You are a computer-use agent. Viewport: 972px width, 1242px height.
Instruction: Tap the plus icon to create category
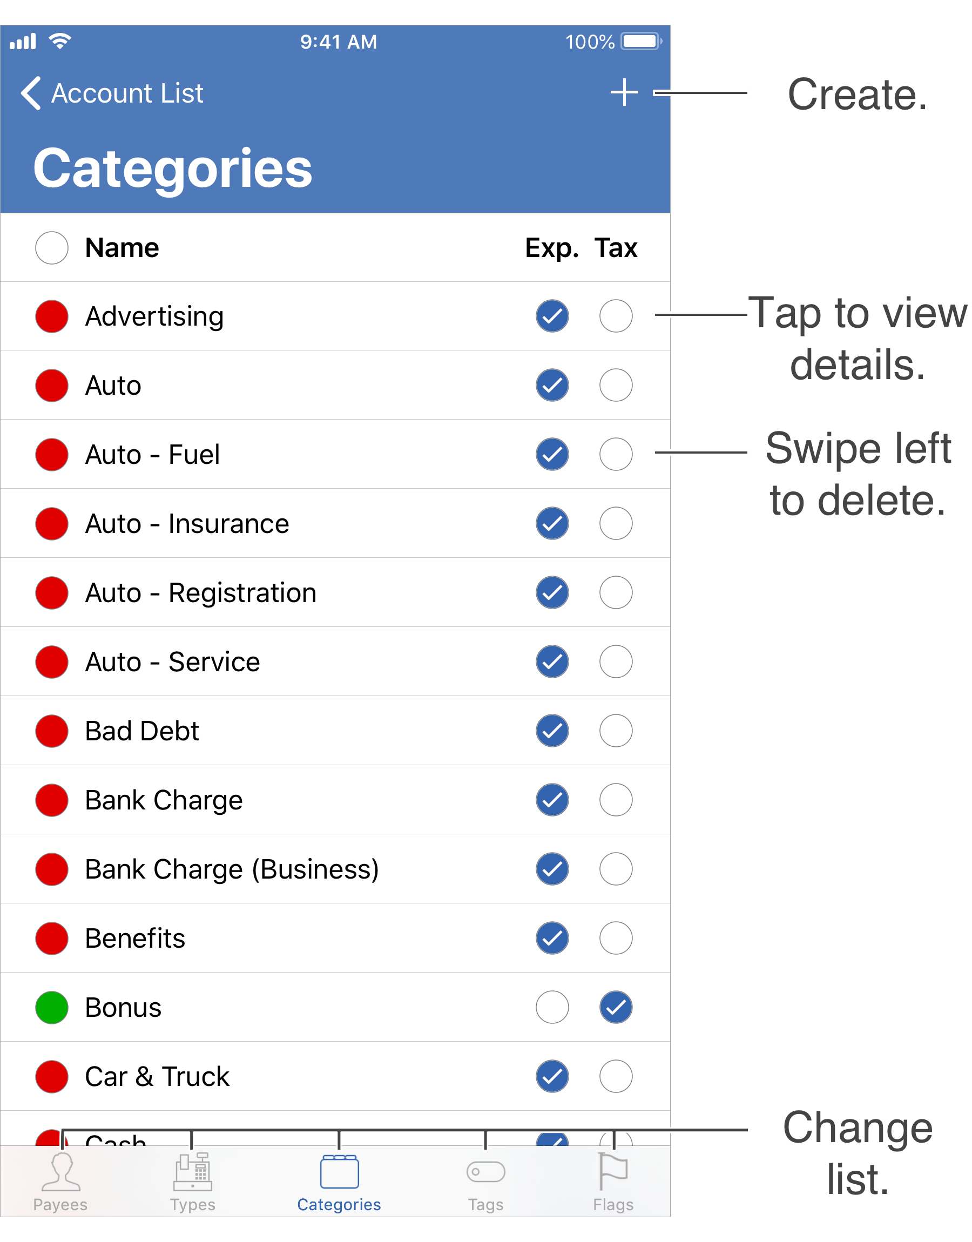click(624, 92)
